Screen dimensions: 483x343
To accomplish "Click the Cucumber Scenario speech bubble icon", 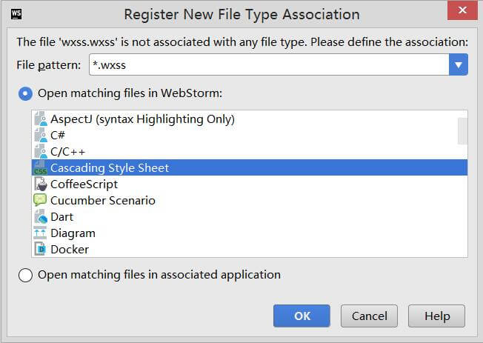I will tap(40, 201).
